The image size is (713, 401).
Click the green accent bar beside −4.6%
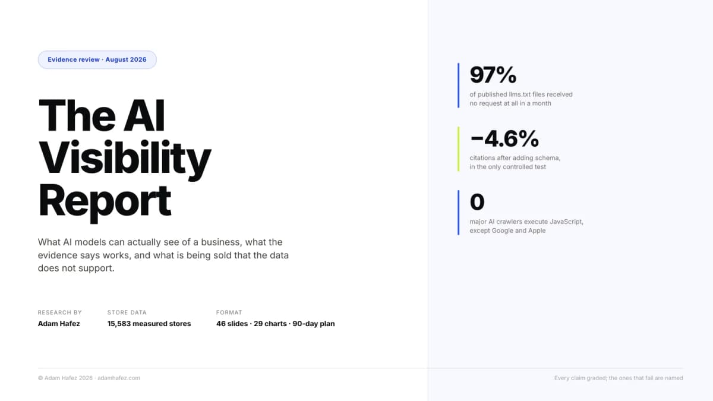coord(459,149)
